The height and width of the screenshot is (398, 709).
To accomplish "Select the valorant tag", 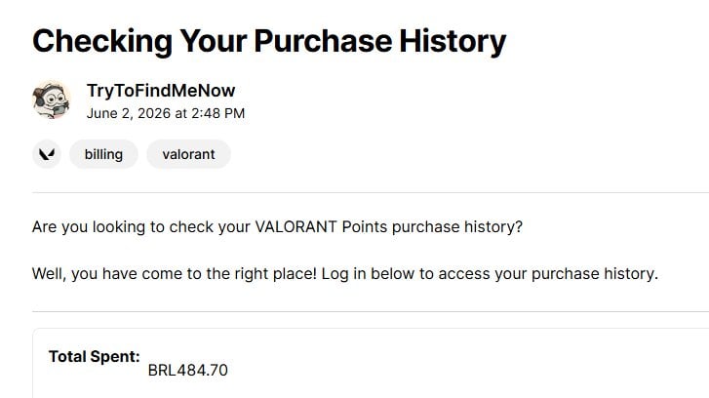I will pos(188,154).
